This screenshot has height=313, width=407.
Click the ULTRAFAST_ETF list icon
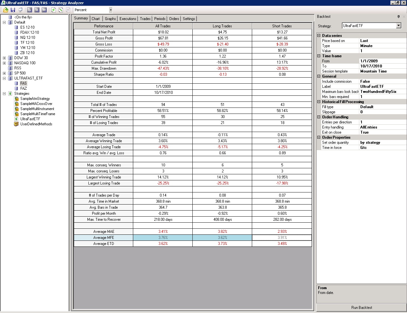10,78
